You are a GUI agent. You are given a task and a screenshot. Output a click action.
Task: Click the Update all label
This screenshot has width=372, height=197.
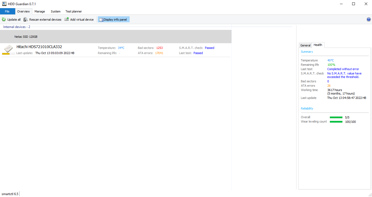14,20
